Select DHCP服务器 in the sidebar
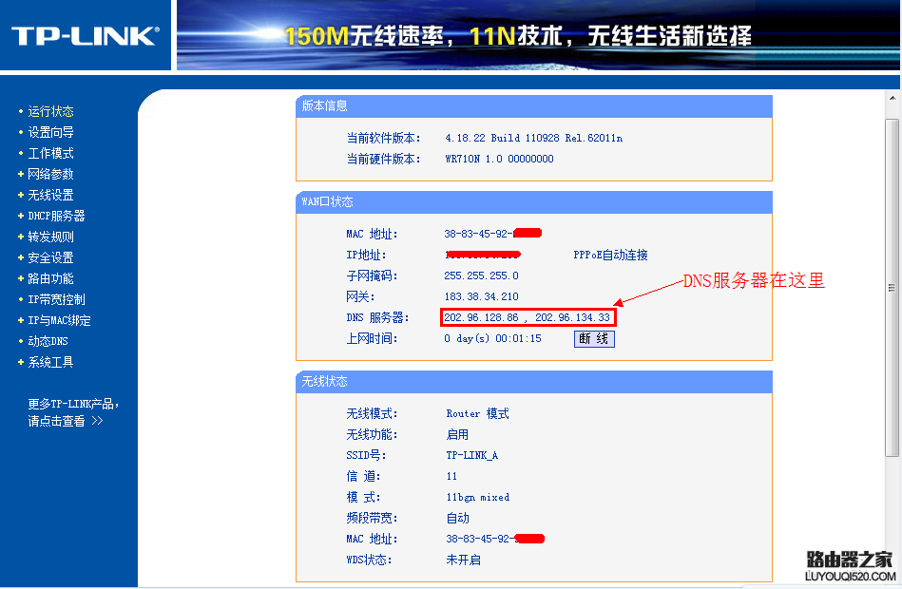 pos(59,216)
